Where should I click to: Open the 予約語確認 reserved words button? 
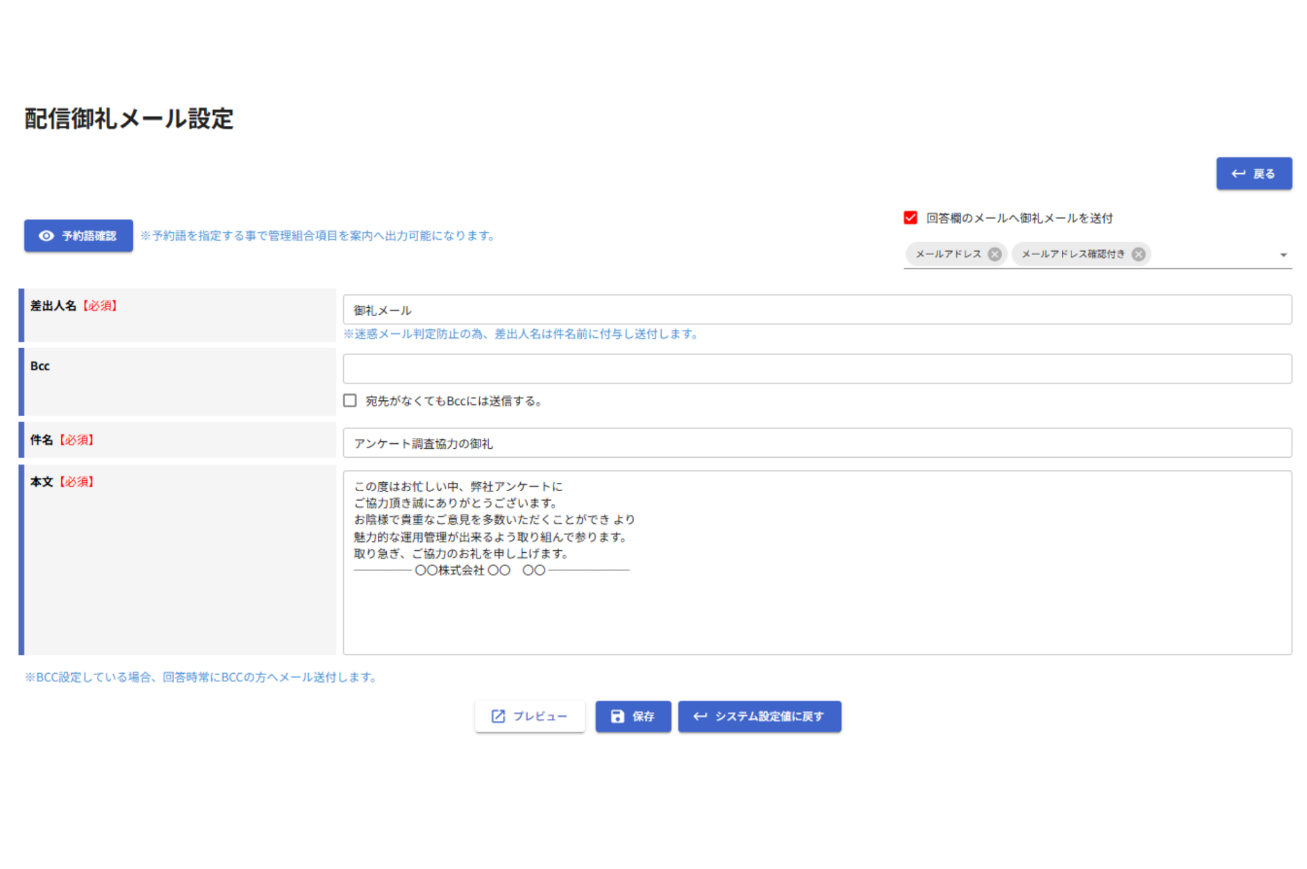(78, 236)
